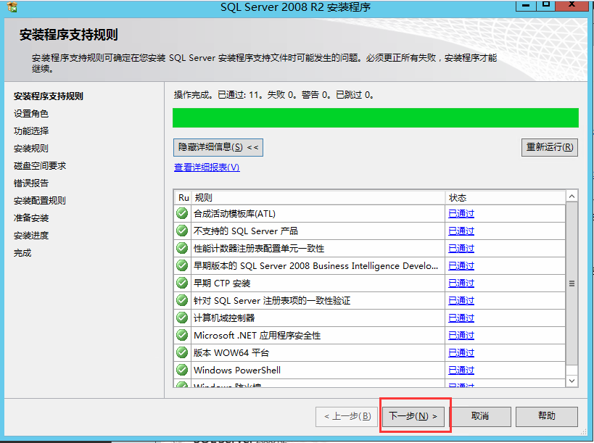
Task: Click the rules list scroll-down arrow
Action: click(572, 381)
